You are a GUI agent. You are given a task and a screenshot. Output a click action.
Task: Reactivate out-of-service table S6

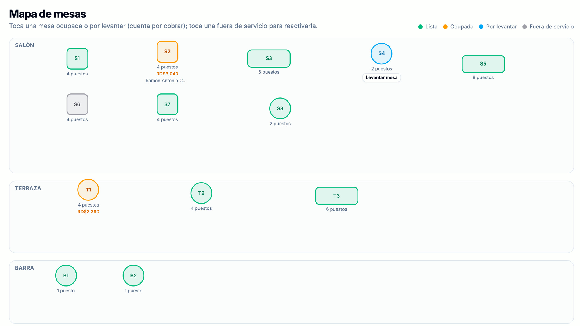(77, 104)
